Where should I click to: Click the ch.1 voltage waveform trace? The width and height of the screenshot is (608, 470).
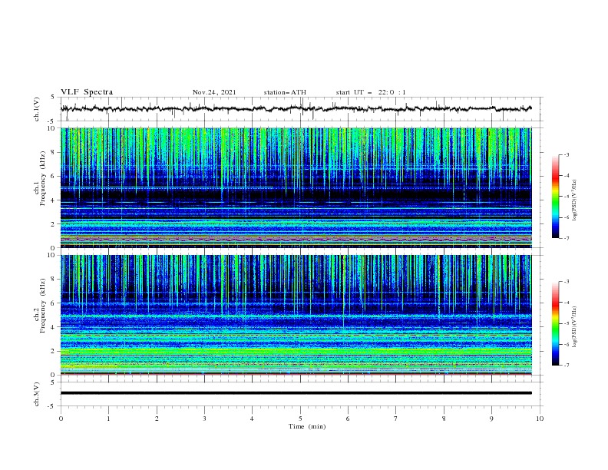296,109
